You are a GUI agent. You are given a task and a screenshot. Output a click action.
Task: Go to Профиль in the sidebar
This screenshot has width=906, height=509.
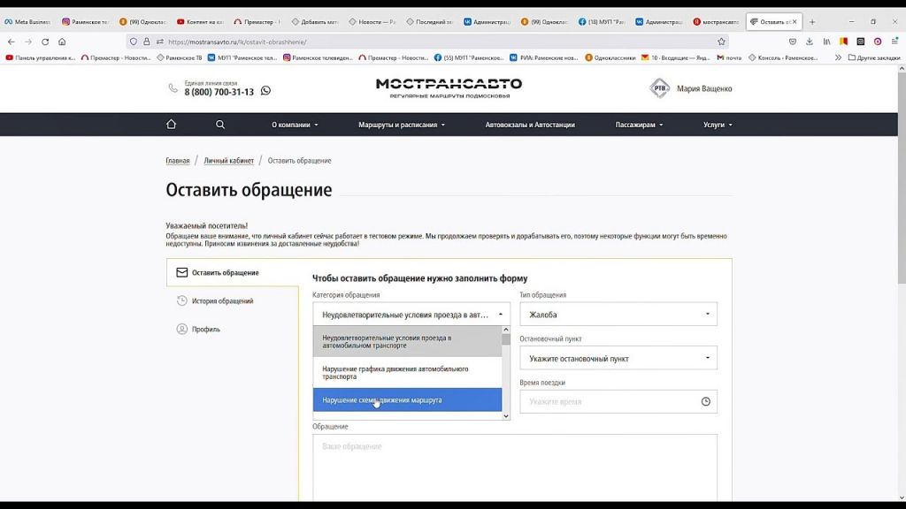(205, 330)
